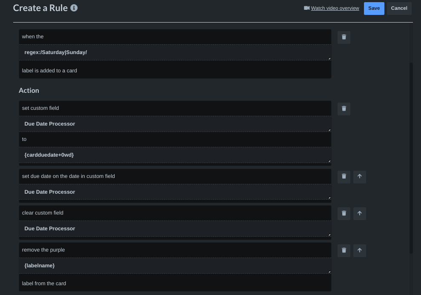The height and width of the screenshot is (295, 421).
Task: Click the {carddueate+0wd} value field
Action: (x=175, y=155)
